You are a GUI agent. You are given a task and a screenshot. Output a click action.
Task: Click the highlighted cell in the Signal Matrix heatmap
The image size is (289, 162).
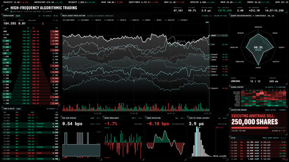pos(261,94)
